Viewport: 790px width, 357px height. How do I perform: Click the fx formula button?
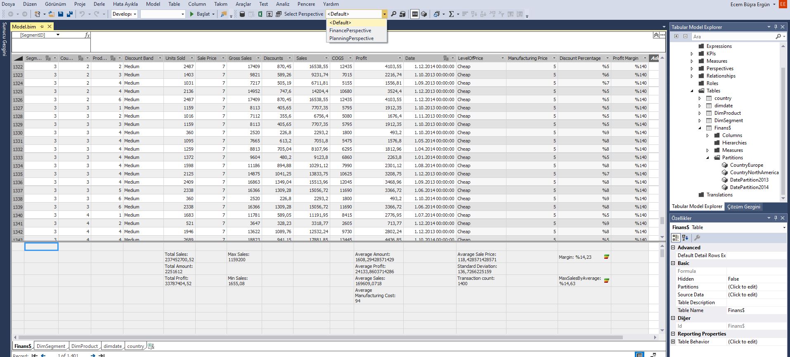[x=87, y=35]
